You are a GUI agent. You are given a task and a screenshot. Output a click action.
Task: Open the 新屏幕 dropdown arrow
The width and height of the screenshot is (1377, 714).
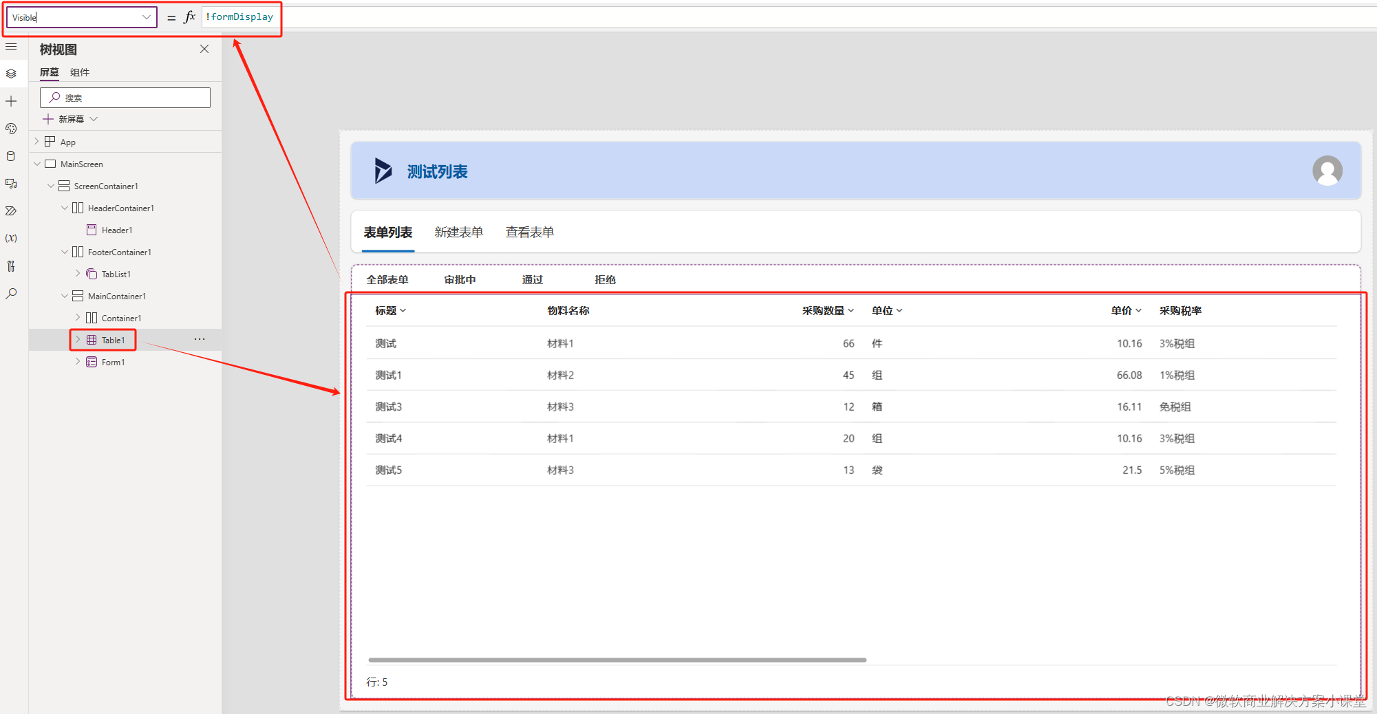point(94,118)
